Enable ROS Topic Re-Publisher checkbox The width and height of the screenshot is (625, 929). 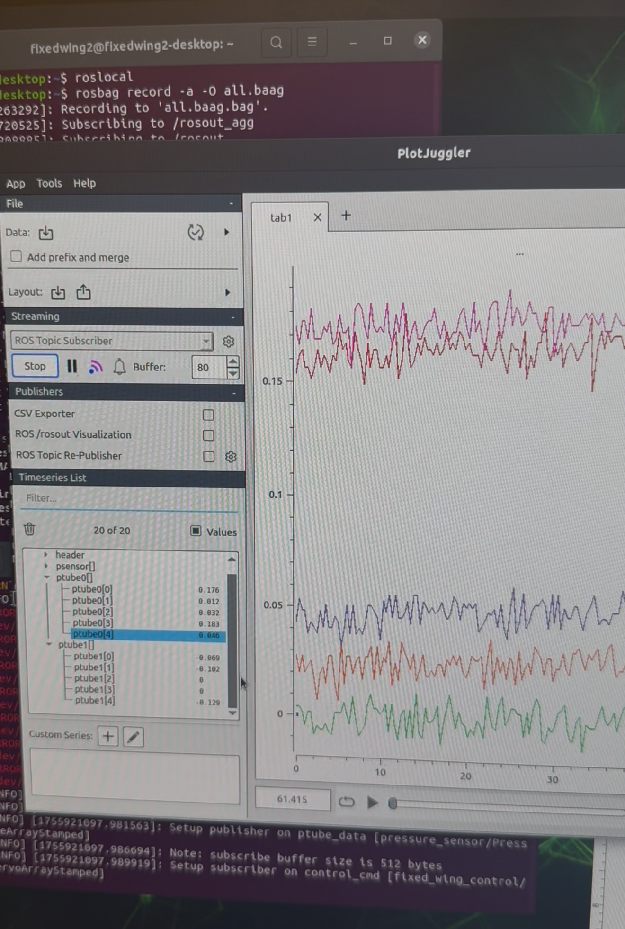coord(209,456)
